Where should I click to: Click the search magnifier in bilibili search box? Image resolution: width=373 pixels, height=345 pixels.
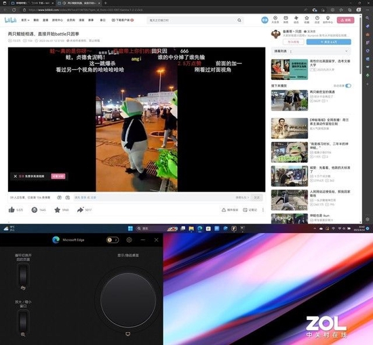pyautogui.click(x=239, y=20)
